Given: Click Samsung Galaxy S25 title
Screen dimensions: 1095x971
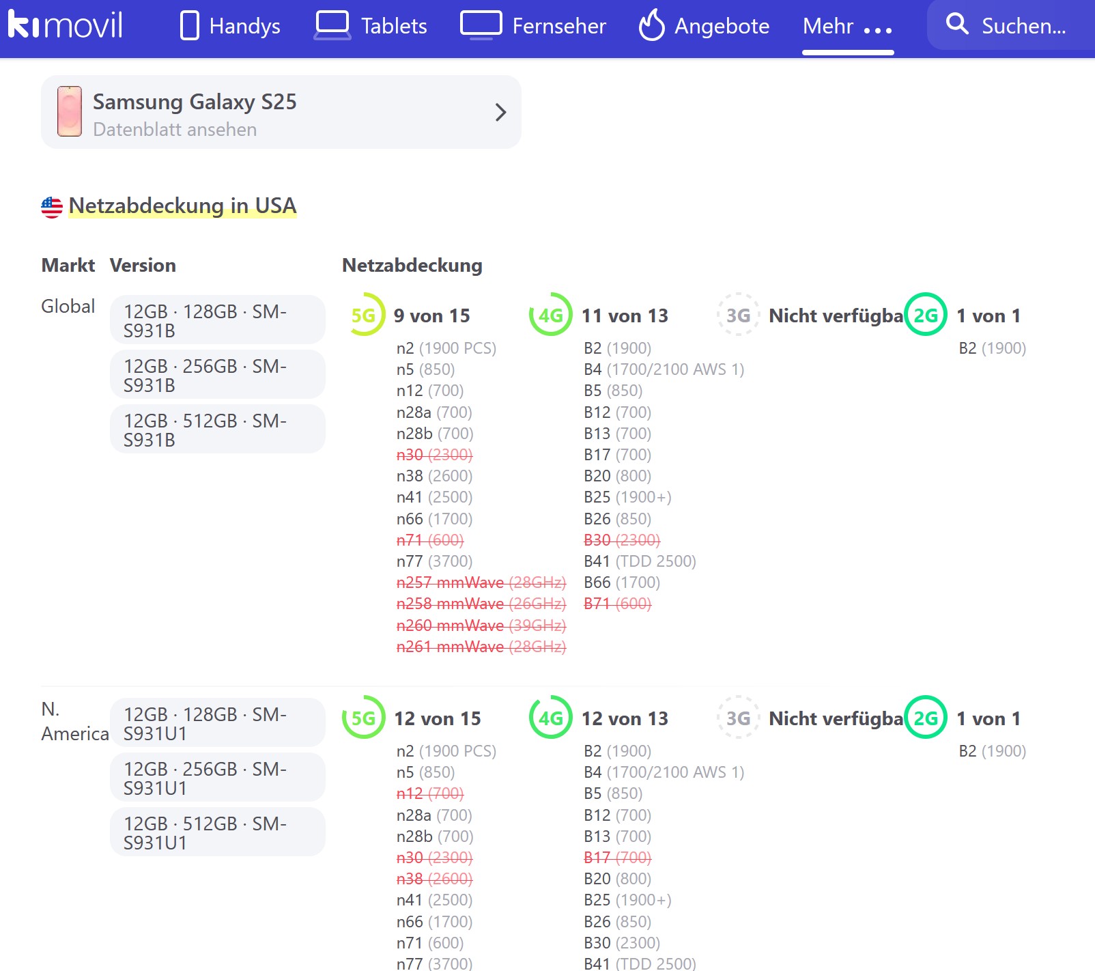Looking at the screenshot, I should tap(195, 102).
